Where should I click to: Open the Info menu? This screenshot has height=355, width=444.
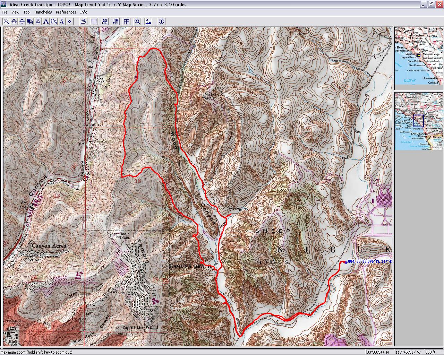pos(84,12)
